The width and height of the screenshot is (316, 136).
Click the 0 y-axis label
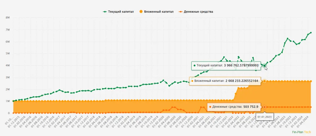pos(9,113)
